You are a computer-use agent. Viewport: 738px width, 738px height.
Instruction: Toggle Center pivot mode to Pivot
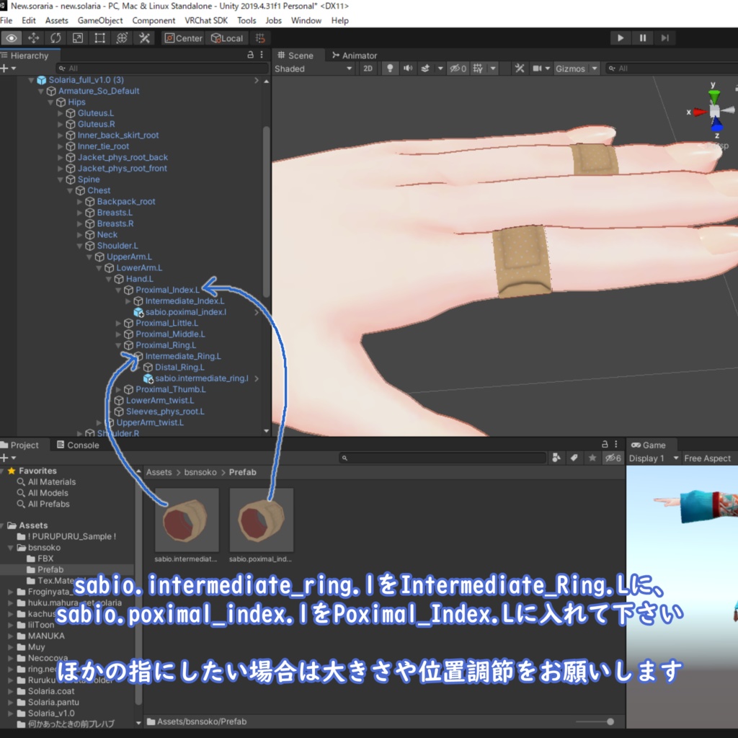pyautogui.click(x=183, y=37)
